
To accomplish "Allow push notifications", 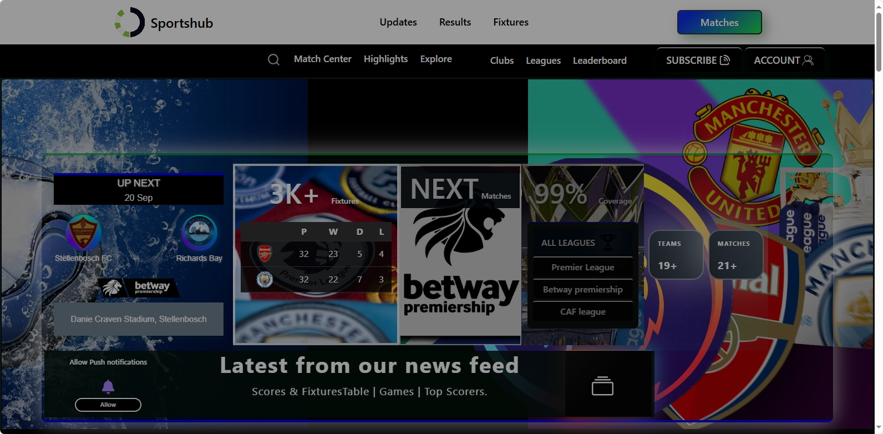I will point(108,405).
